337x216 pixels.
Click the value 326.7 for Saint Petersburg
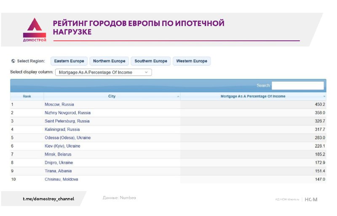[320, 121]
